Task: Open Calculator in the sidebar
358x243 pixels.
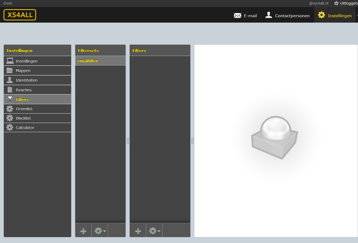Action: 37,128
